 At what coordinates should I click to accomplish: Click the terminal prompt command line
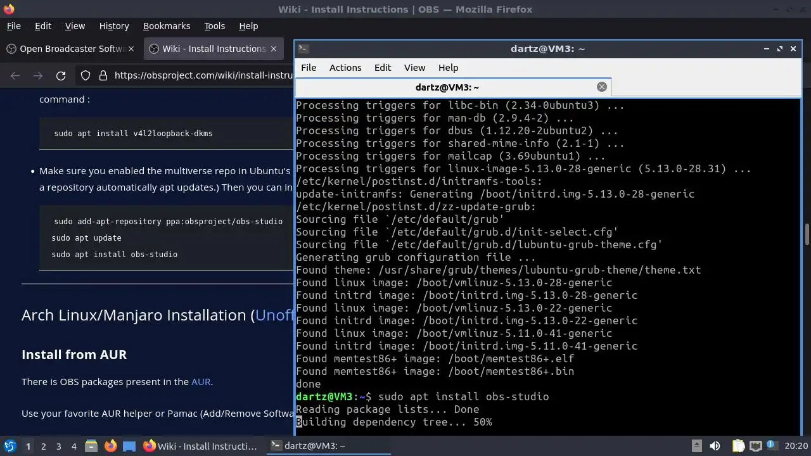(423, 396)
